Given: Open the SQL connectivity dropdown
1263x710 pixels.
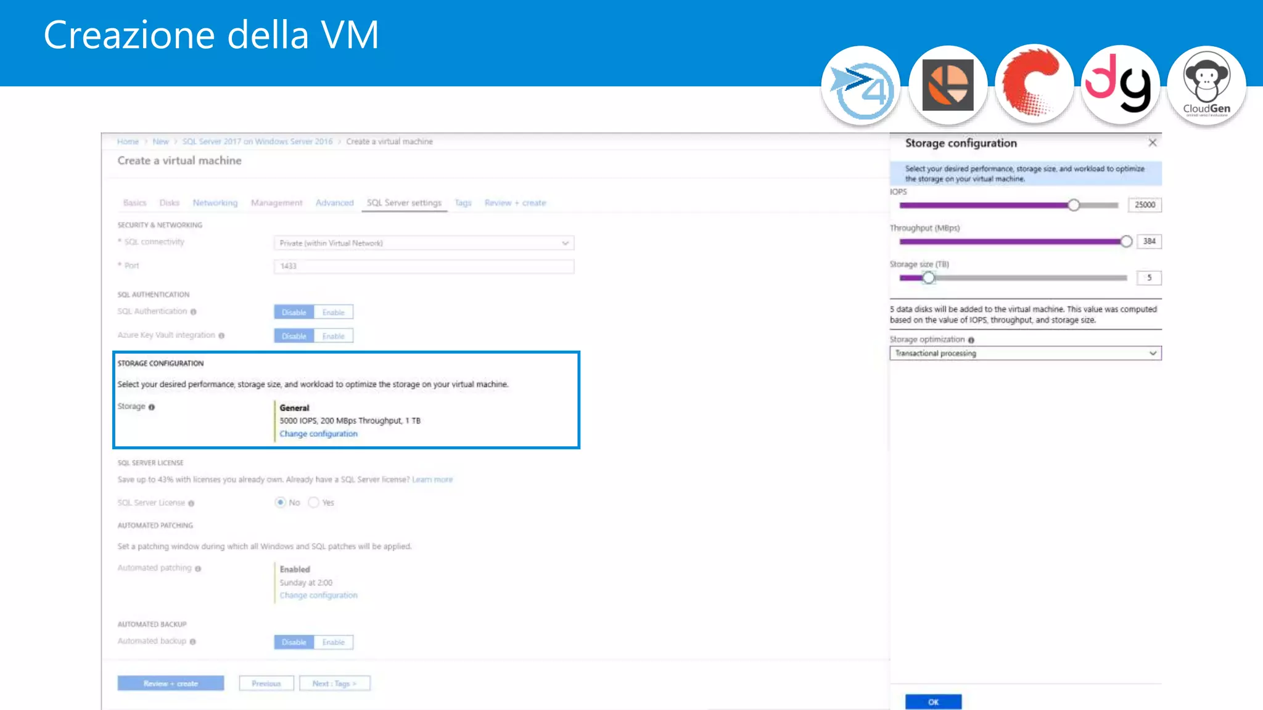Looking at the screenshot, I should tap(424, 243).
